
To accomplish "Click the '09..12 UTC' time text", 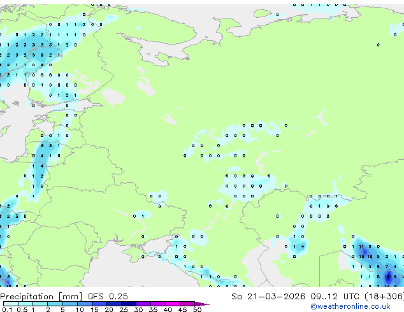I will [335, 296].
